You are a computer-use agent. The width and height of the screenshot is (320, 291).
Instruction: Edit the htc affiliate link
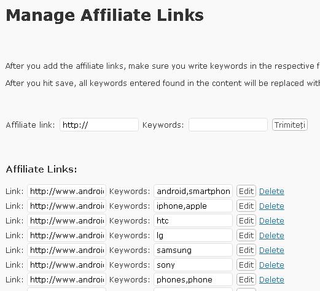[246, 221]
